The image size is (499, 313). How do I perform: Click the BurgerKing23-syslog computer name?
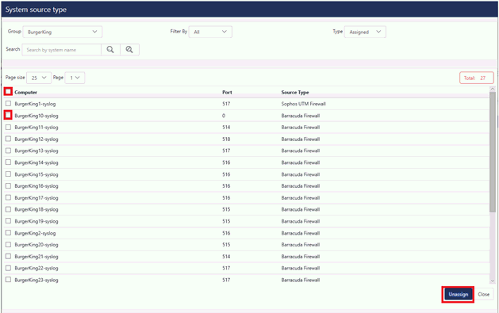pyautogui.click(x=36, y=281)
